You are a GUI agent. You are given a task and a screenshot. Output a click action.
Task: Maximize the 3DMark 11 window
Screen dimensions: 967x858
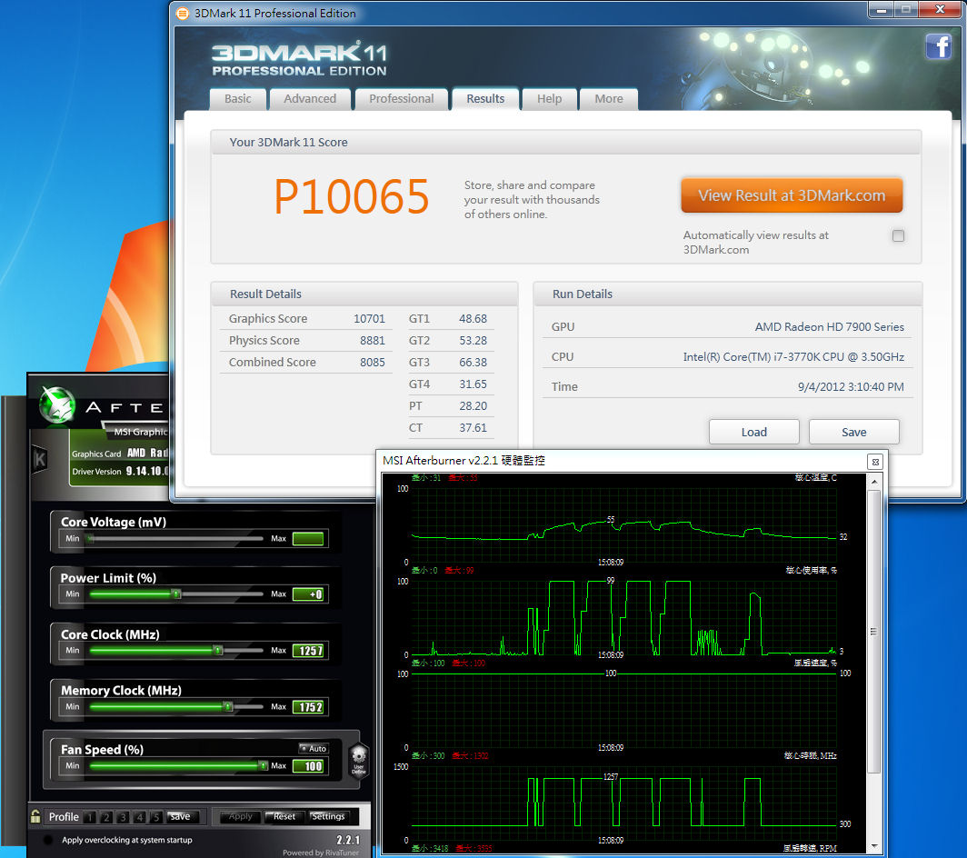point(906,9)
